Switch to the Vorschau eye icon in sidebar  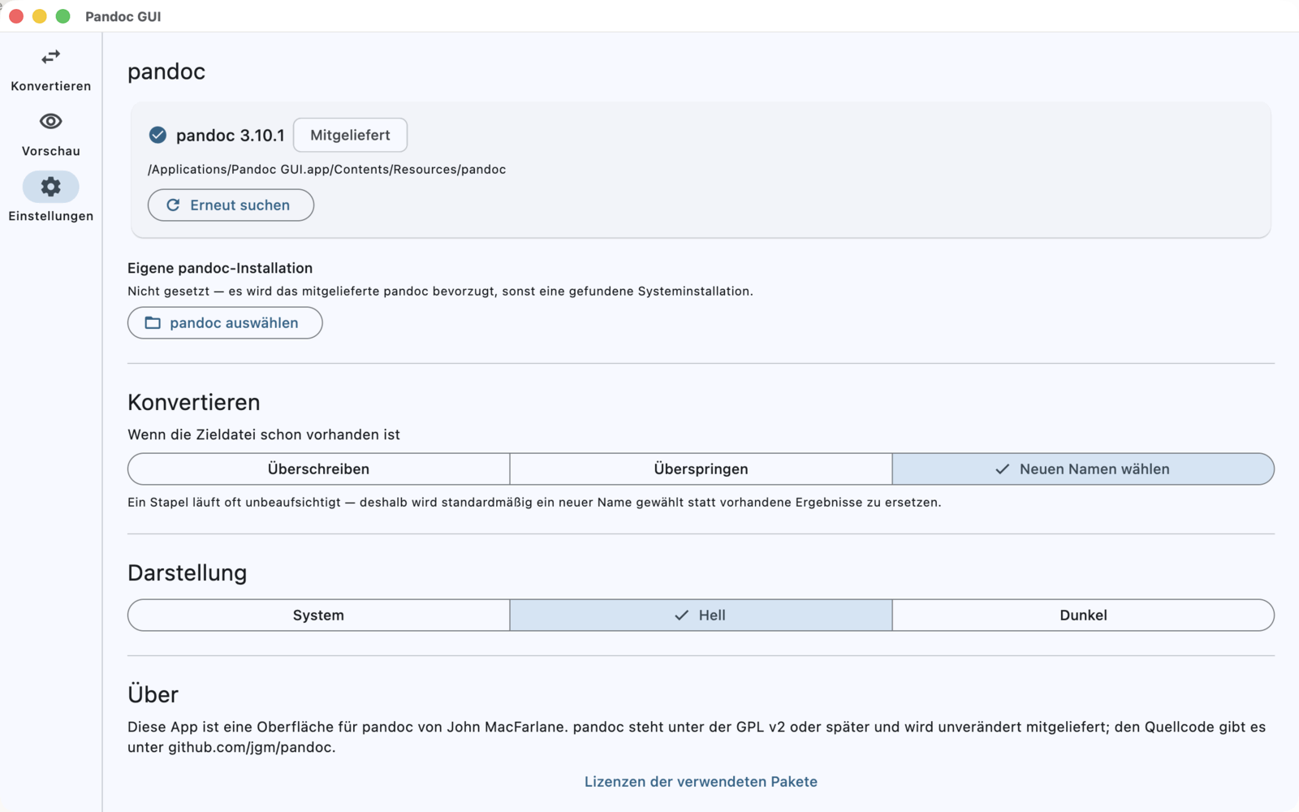[50, 121]
